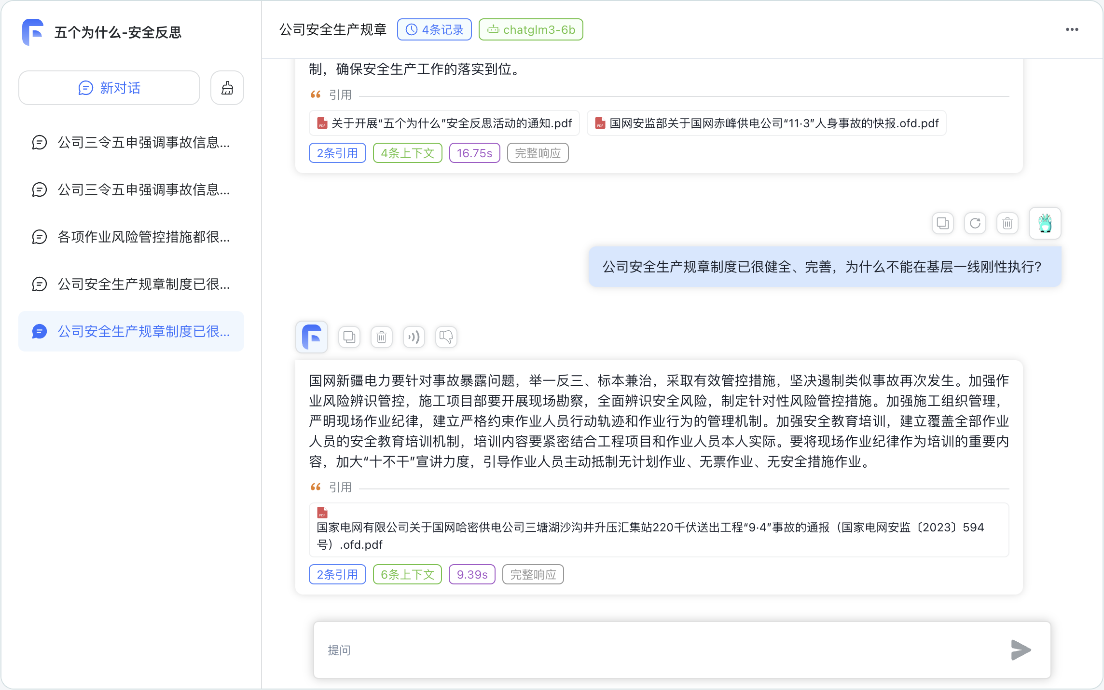Delete the assistant's answer with trash icon
1104x690 pixels.
(x=382, y=337)
